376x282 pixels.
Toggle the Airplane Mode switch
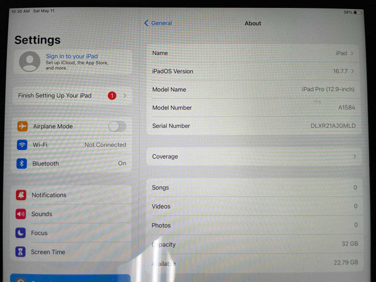(117, 126)
